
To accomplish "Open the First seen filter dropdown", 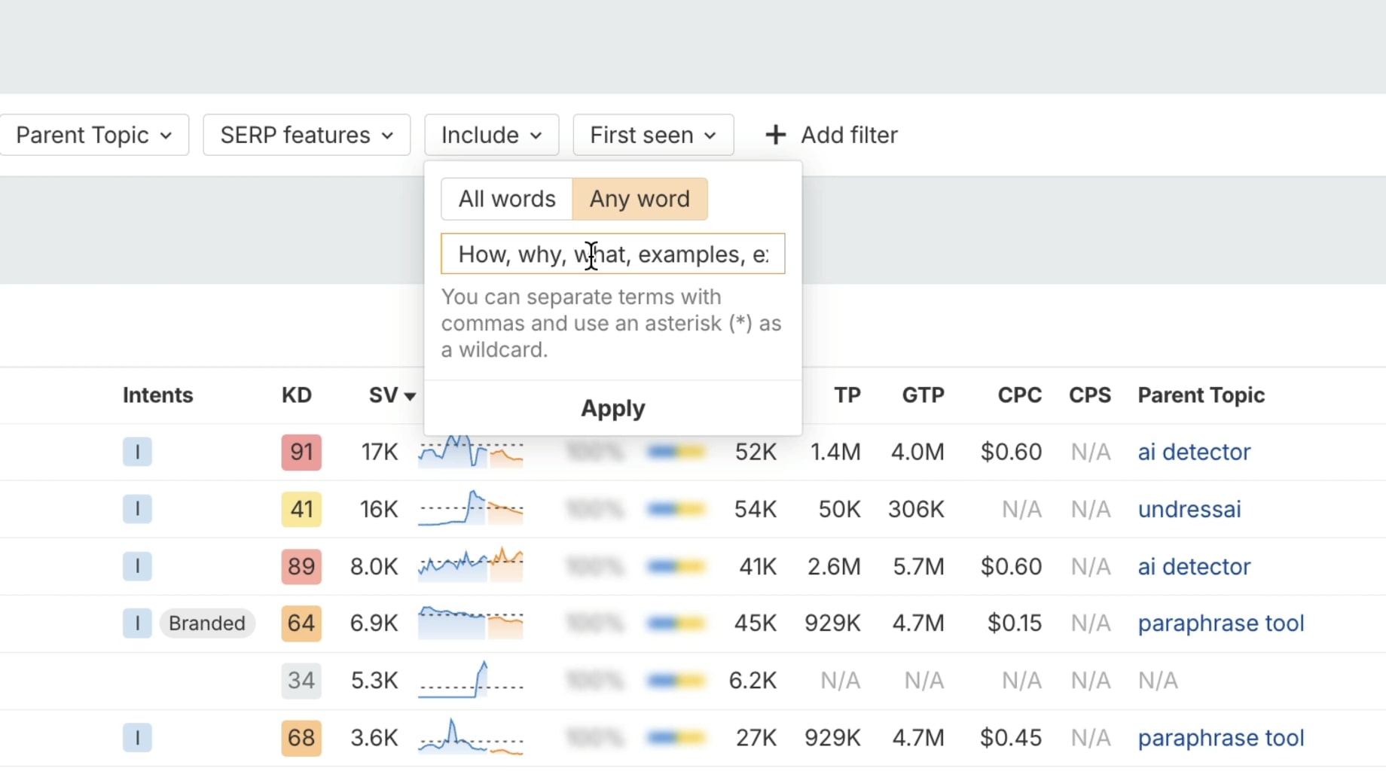I will pos(652,135).
